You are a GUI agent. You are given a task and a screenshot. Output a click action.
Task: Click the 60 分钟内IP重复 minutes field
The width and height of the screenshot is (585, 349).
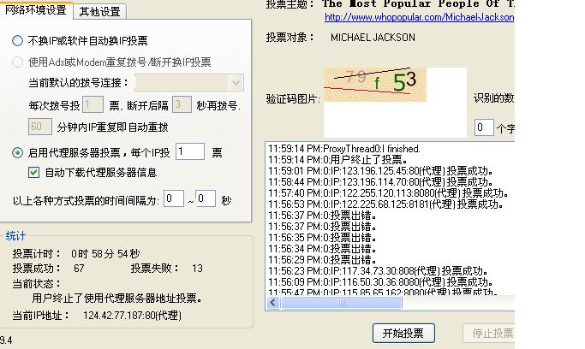click(40, 127)
